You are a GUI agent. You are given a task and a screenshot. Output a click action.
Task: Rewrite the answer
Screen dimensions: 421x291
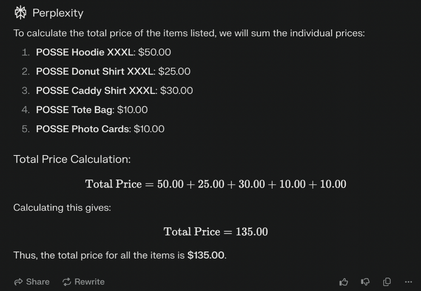point(83,282)
